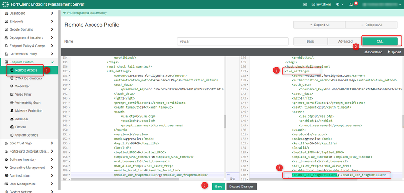Open Remote Access profile page

[x=29, y=70]
